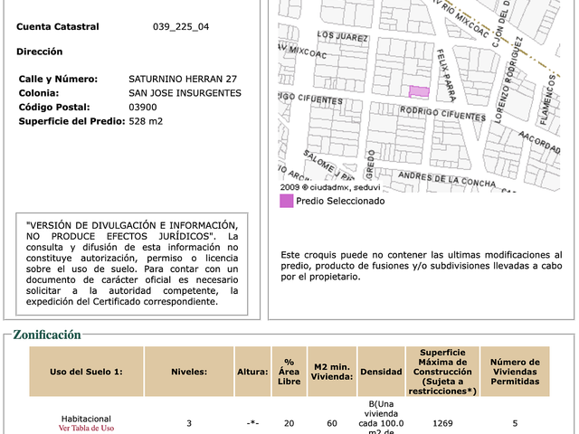The height and width of the screenshot is (434, 579).
Task: Click the 'Uso del Suelo 1:' column header
Action: pos(87,372)
